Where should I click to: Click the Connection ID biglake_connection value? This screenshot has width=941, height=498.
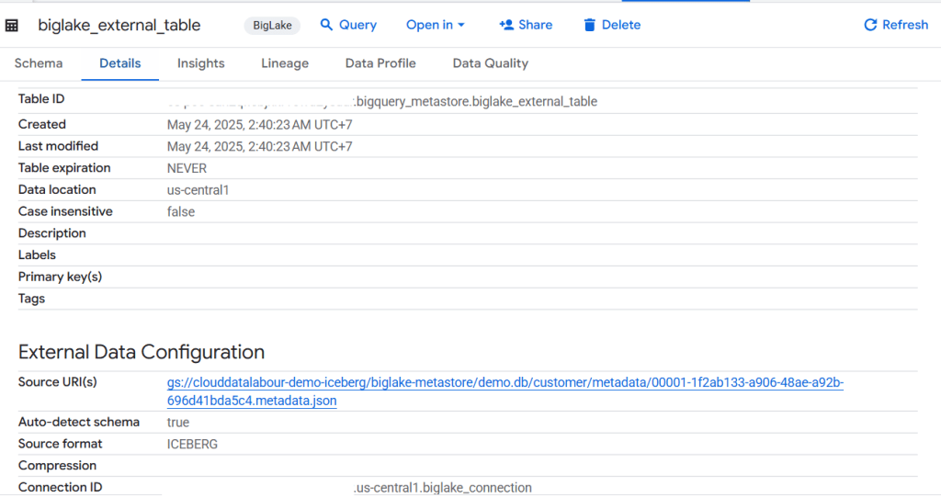click(x=442, y=488)
